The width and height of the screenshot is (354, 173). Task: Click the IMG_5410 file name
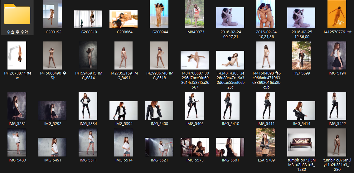230,124
